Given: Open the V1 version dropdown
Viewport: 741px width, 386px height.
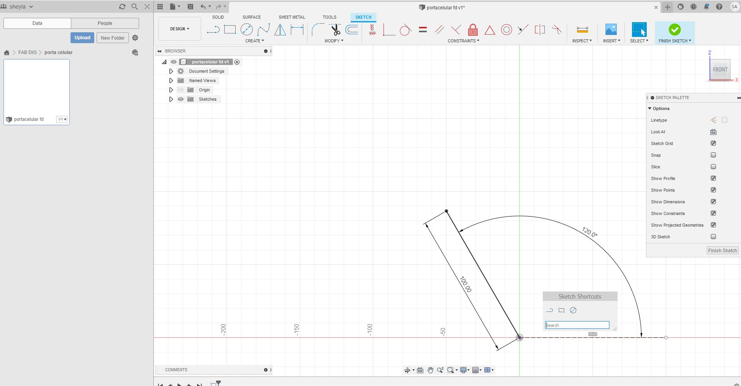Looking at the screenshot, I should 62,119.
